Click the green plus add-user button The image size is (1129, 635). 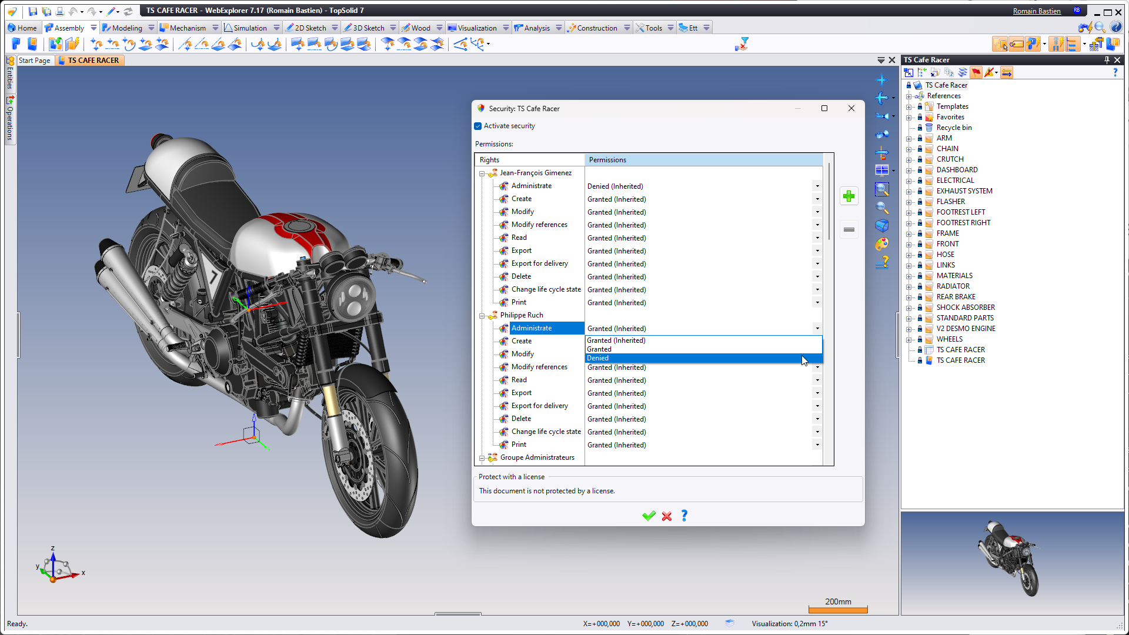coord(849,196)
